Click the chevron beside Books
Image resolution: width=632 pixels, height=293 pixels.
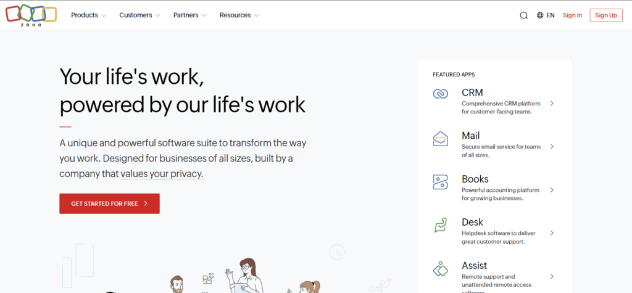552,190
